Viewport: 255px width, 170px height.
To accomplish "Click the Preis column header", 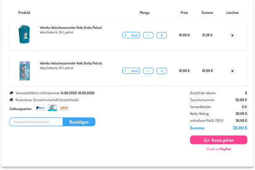I will tap(184, 13).
